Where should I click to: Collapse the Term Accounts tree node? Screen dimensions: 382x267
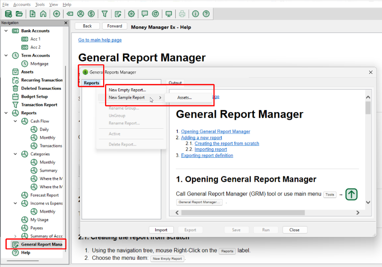pyautogui.click(x=6, y=55)
